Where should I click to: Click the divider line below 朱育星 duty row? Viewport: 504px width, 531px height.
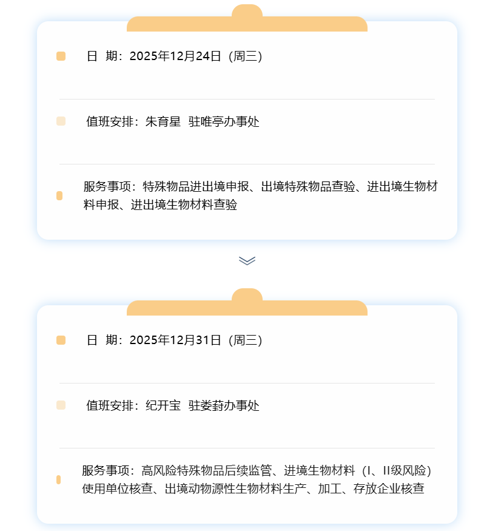point(247,164)
